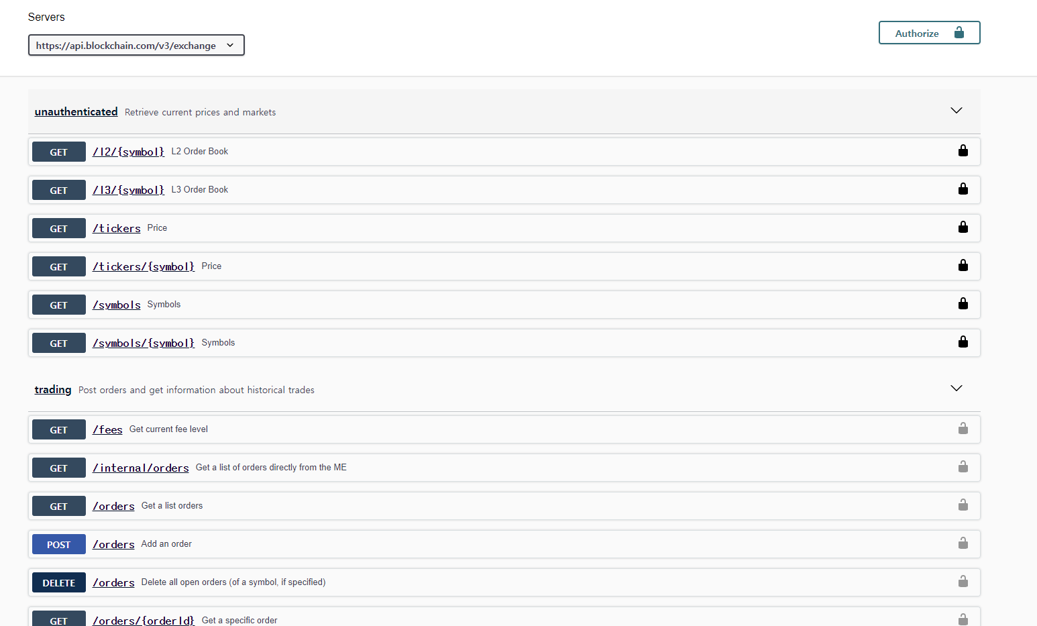This screenshot has height=626, width=1037.
Task: Click open lock icon on POST /orders row
Action: coord(963,543)
